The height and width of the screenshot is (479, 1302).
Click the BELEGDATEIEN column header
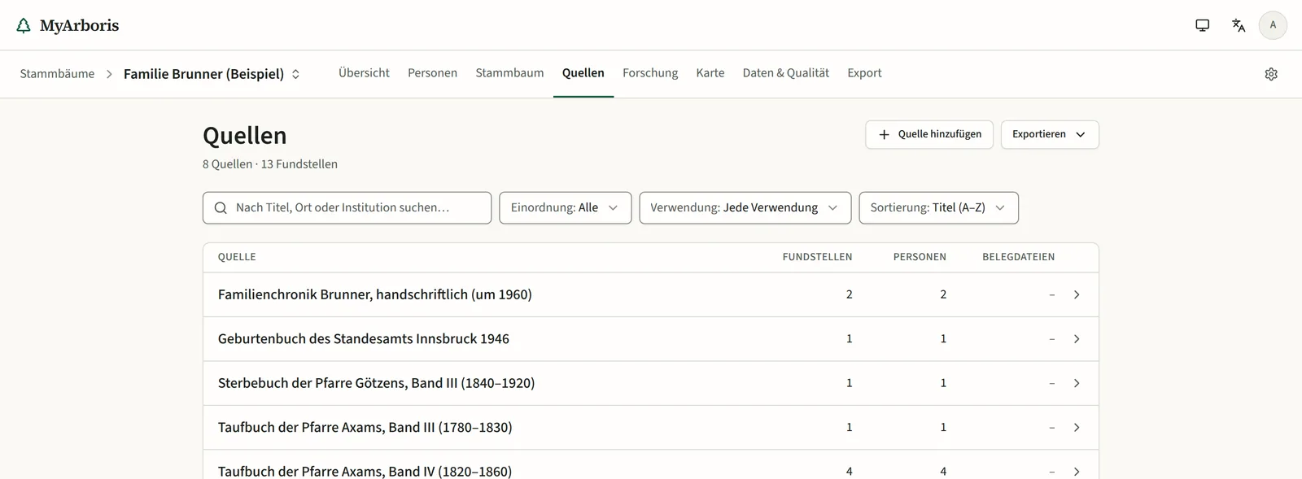1018,257
